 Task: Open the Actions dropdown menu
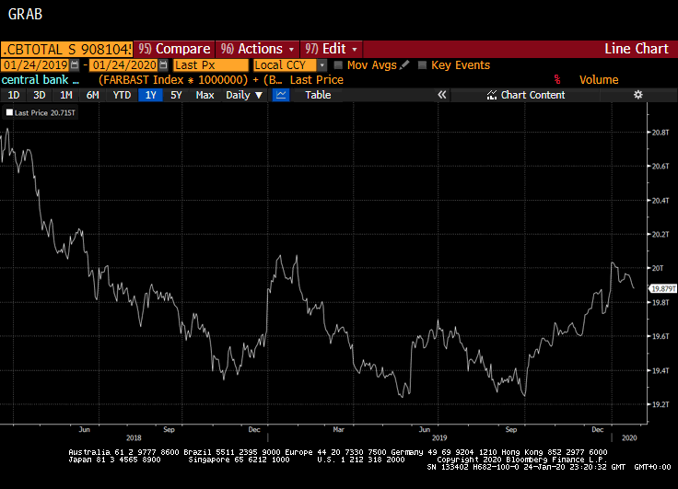click(257, 49)
